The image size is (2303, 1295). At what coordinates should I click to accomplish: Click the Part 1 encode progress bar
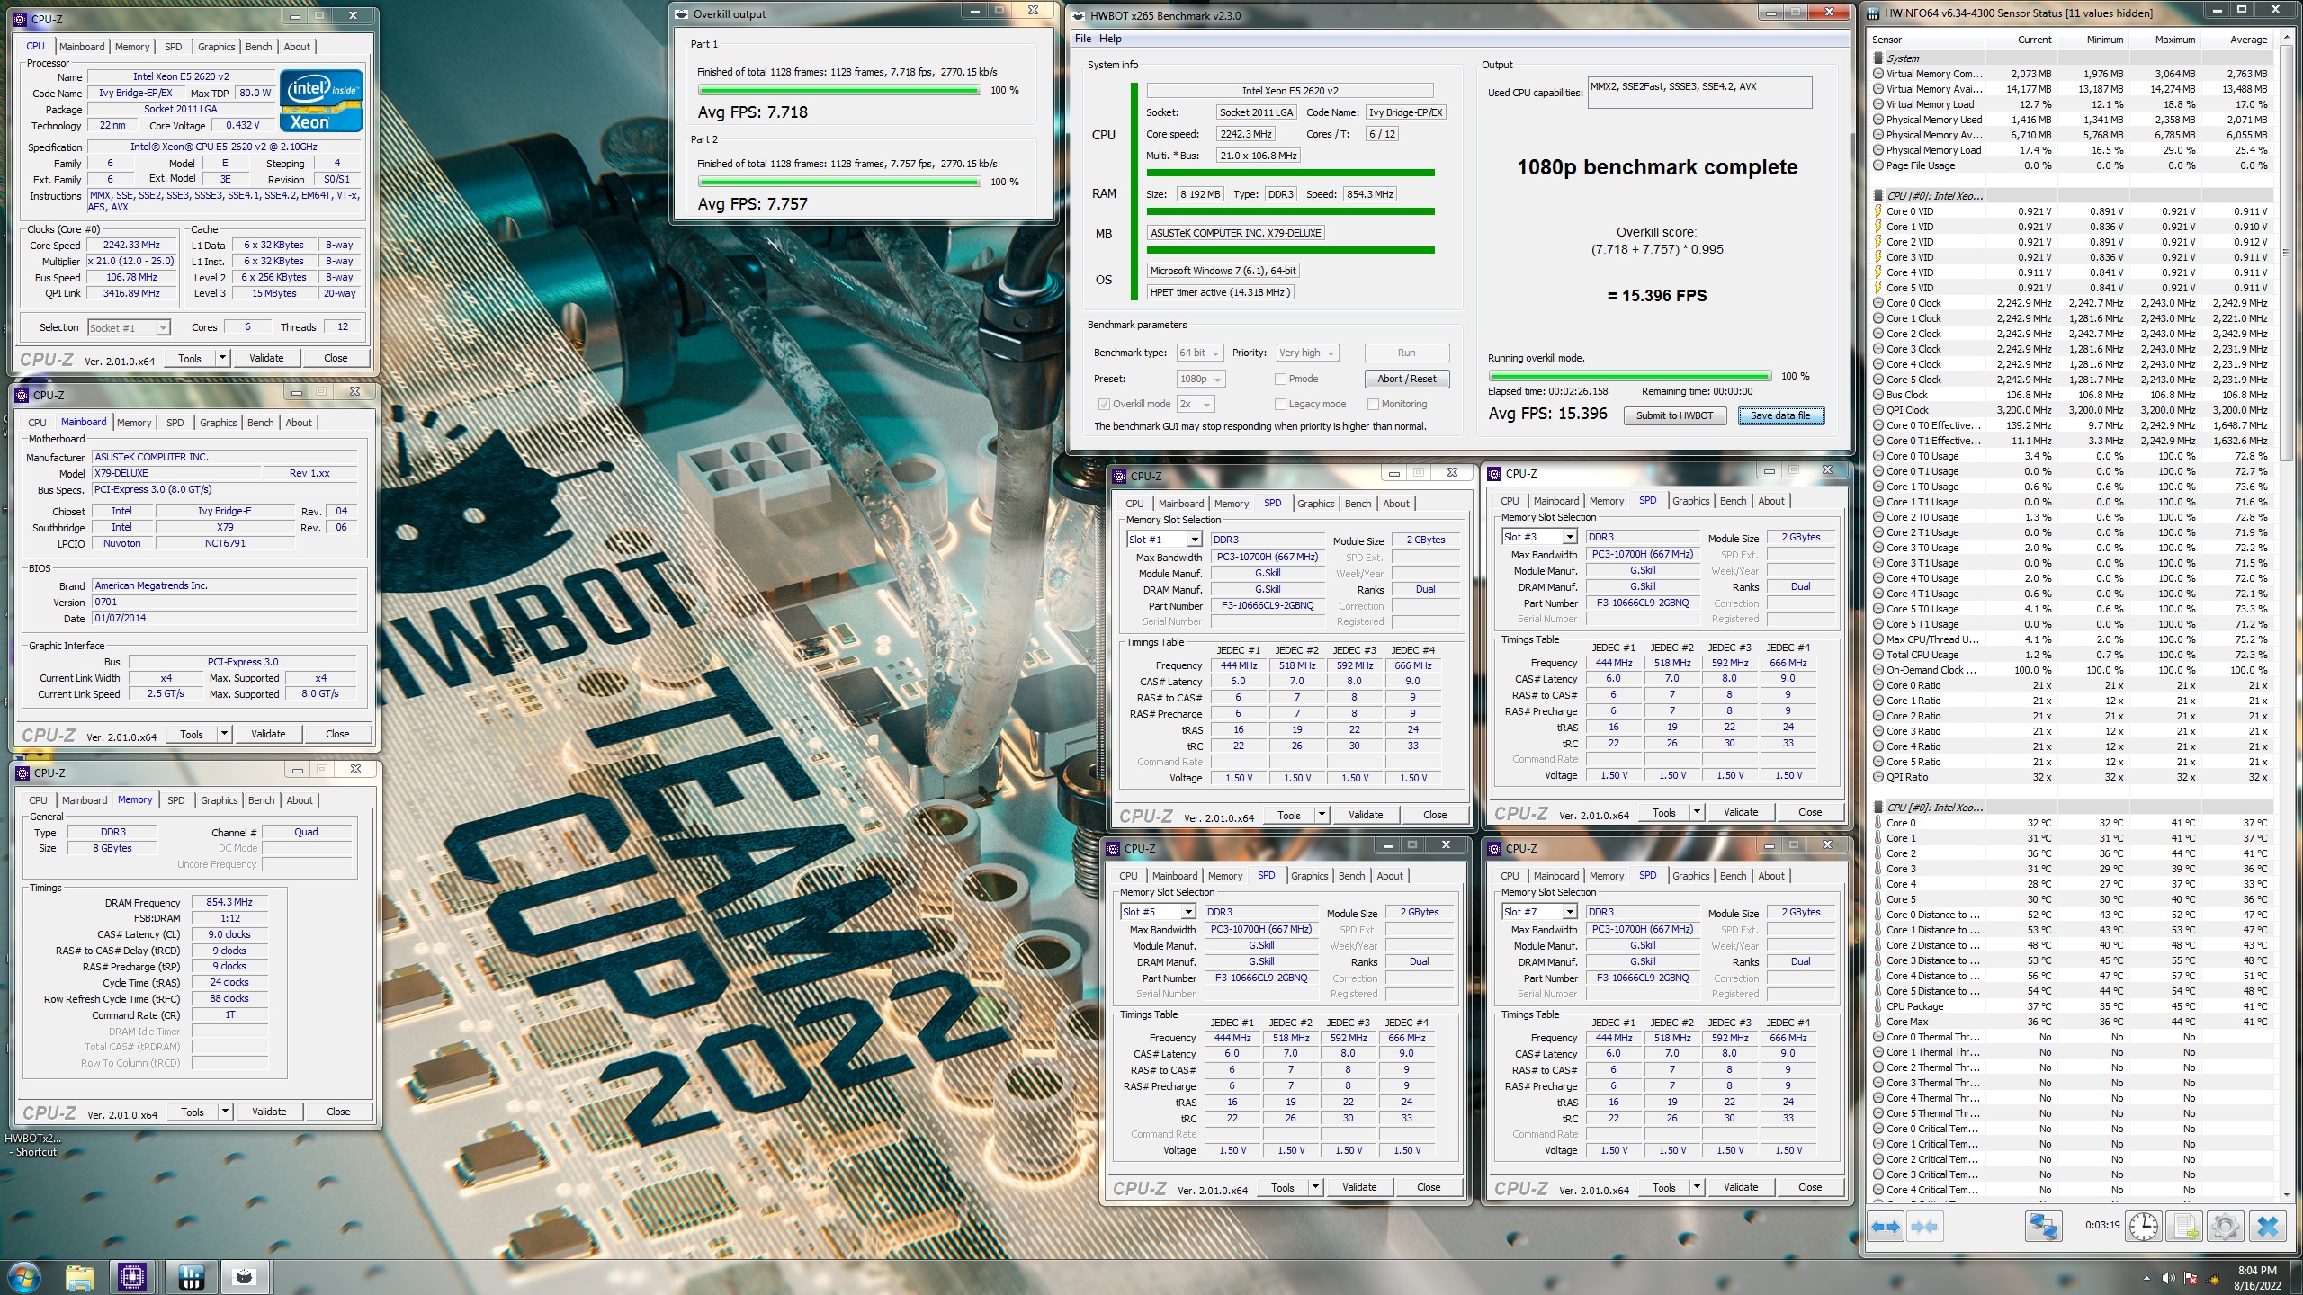(839, 90)
